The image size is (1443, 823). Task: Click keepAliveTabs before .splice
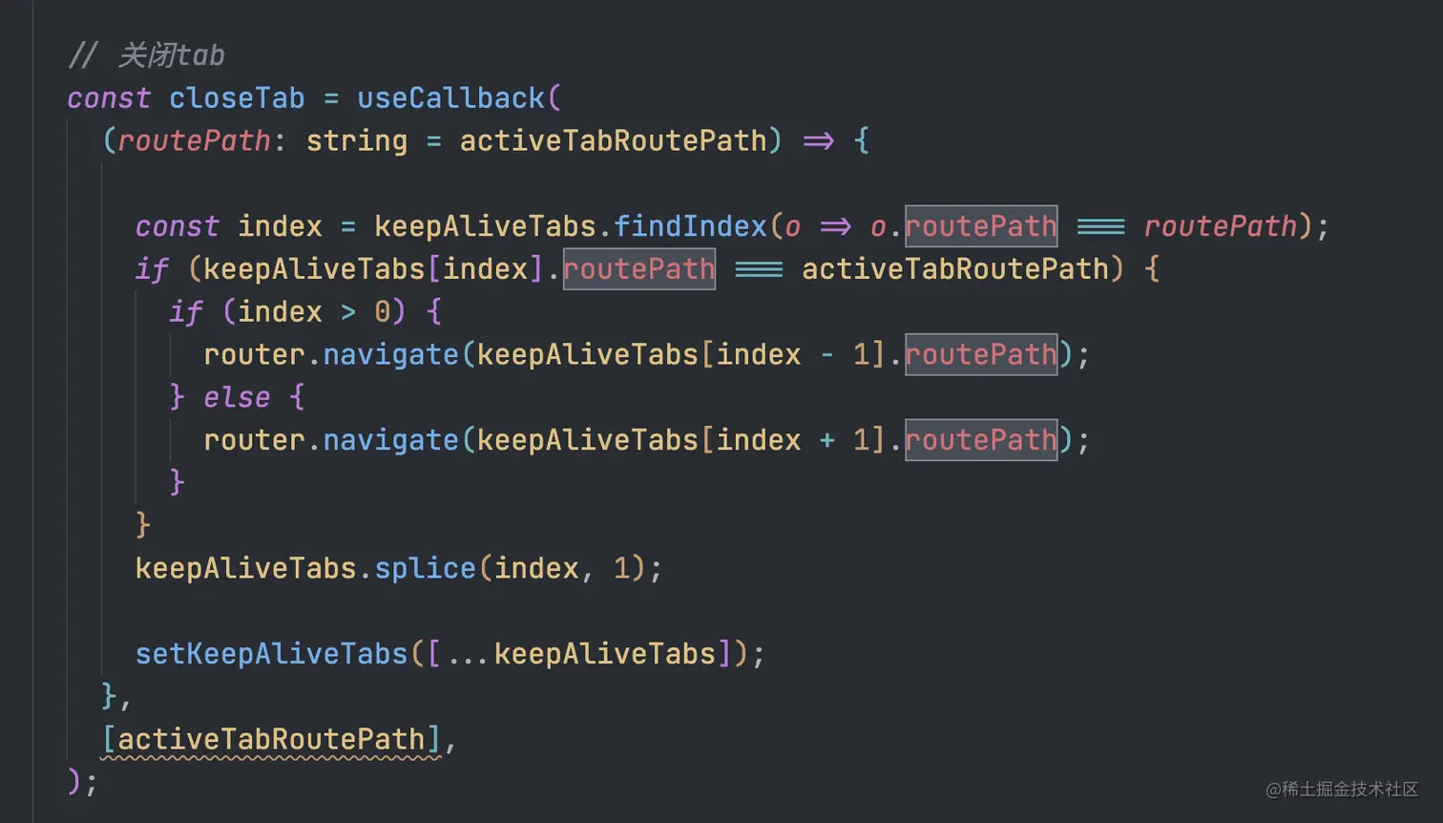pos(245,569)
